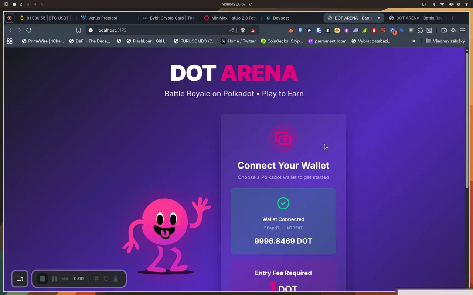
Task: Expand hidden bookmarks chevron
Action: (x=414, y=41)
